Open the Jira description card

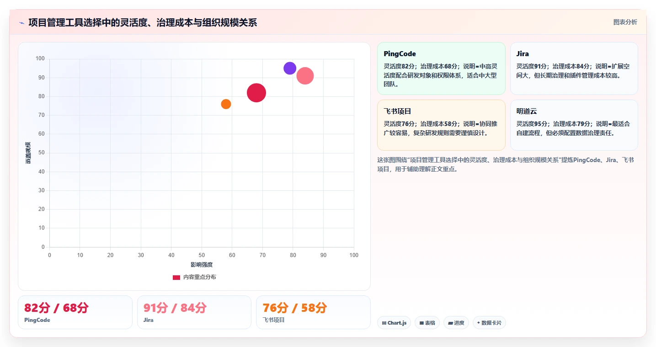pos(574,68)
